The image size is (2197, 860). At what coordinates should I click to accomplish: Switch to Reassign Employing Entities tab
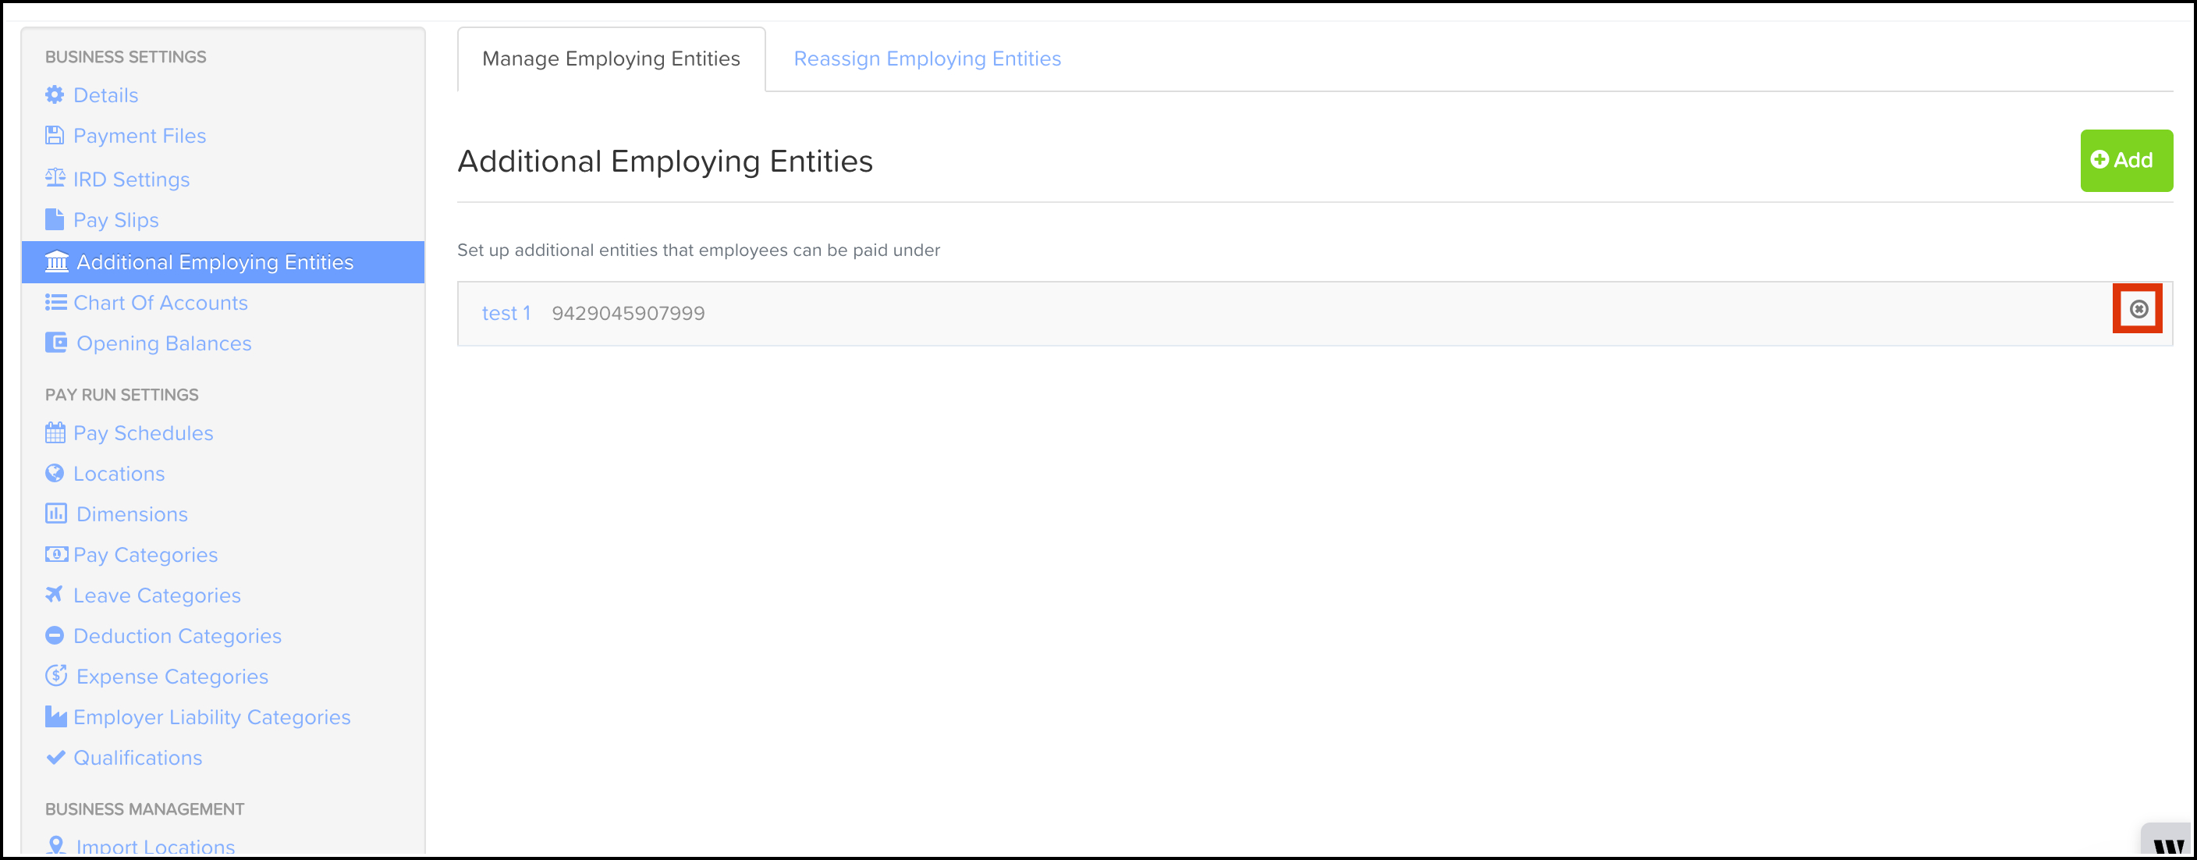coord(927,59)
